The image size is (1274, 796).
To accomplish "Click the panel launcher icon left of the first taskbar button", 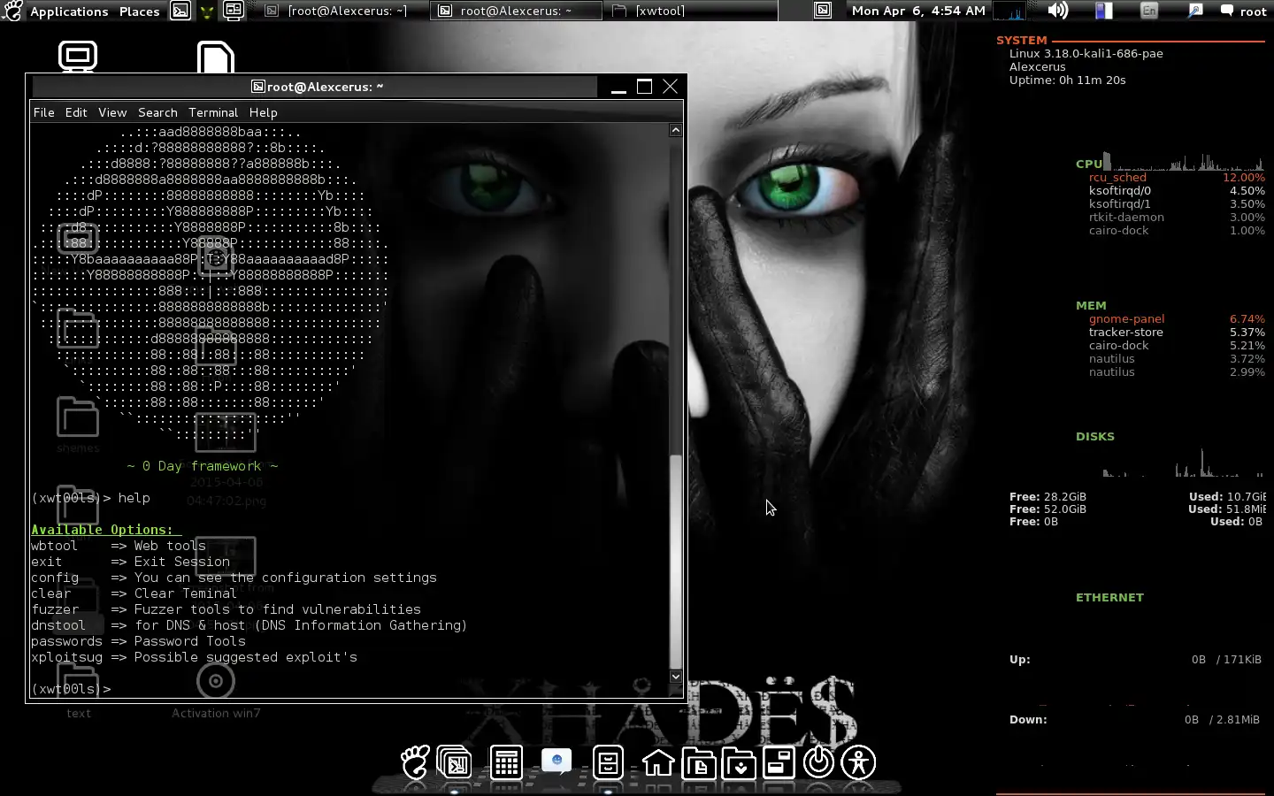I will pyautogui.click(x=233, y=11).
